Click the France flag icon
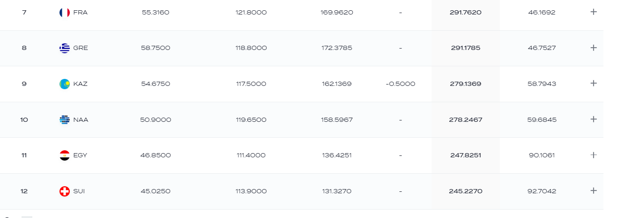The height and width of the screenshot is (218, 625). coord(65,13)
